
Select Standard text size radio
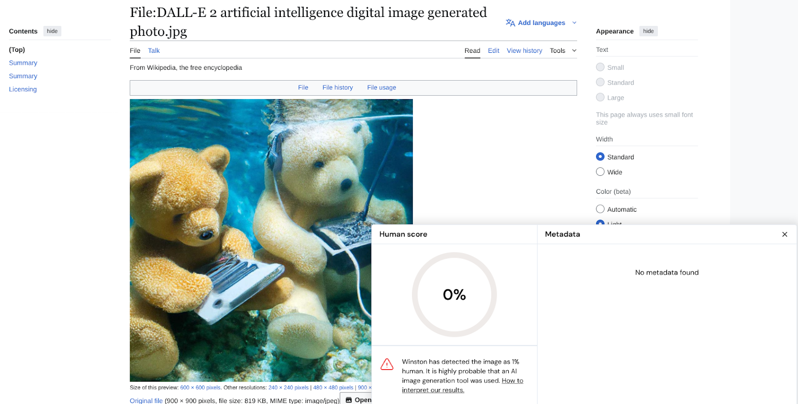coord(600,82)
